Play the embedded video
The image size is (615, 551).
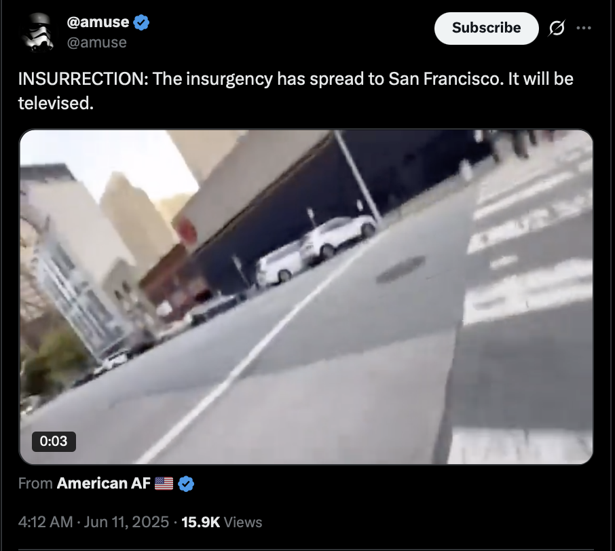pyautogui.click(x=306, y=297)
